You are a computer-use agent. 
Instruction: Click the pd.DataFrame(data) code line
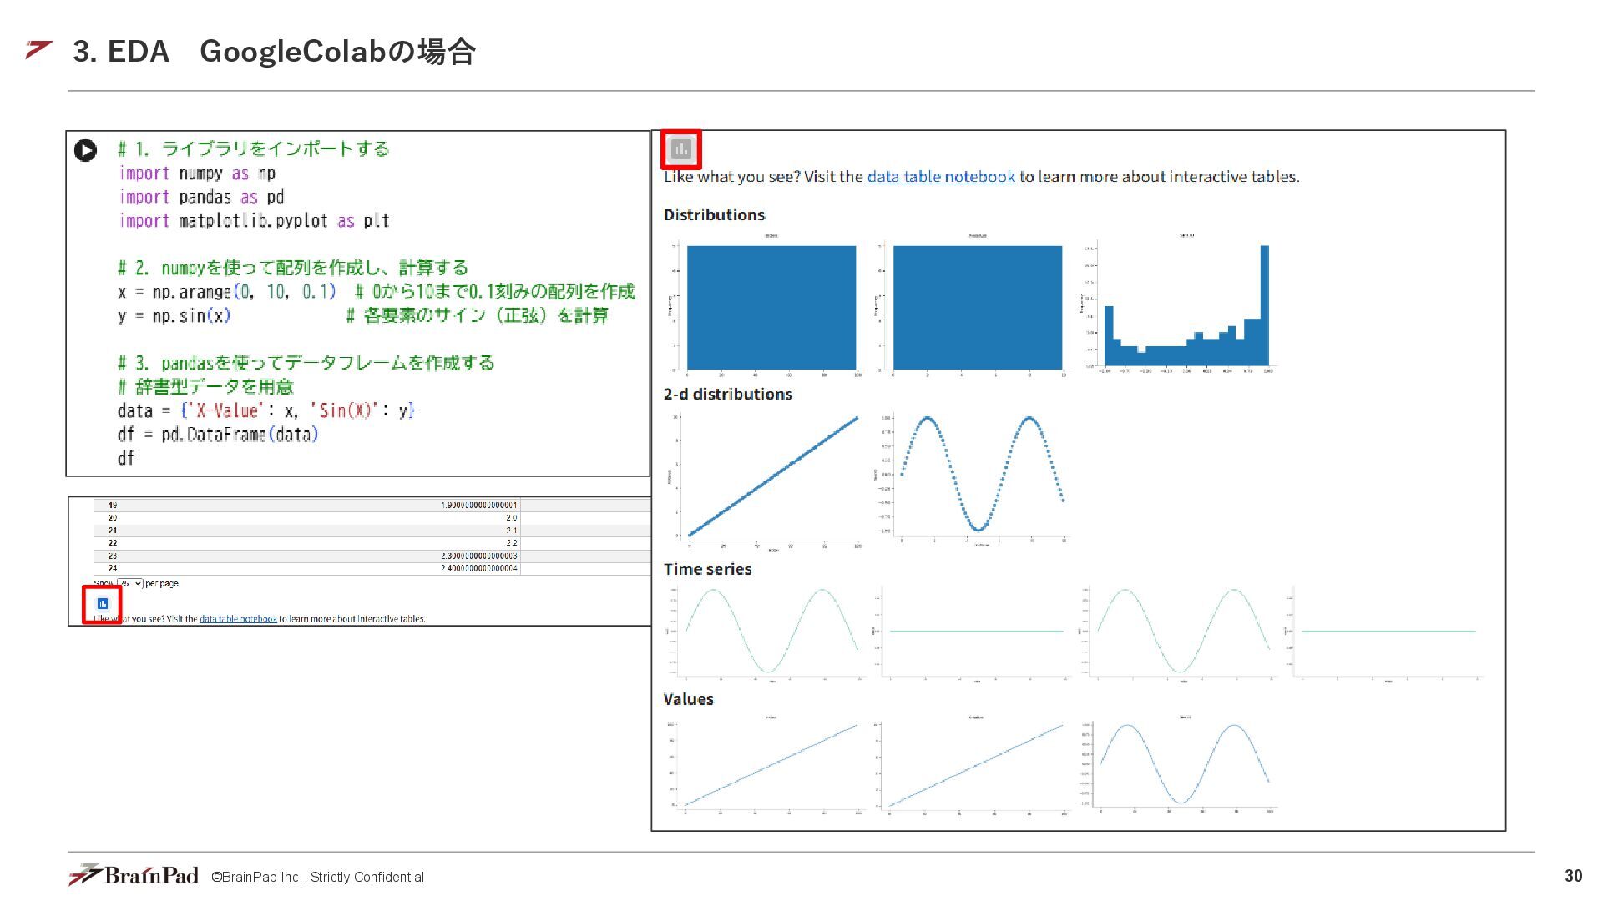pyautogui.click(x=218, y=435)
